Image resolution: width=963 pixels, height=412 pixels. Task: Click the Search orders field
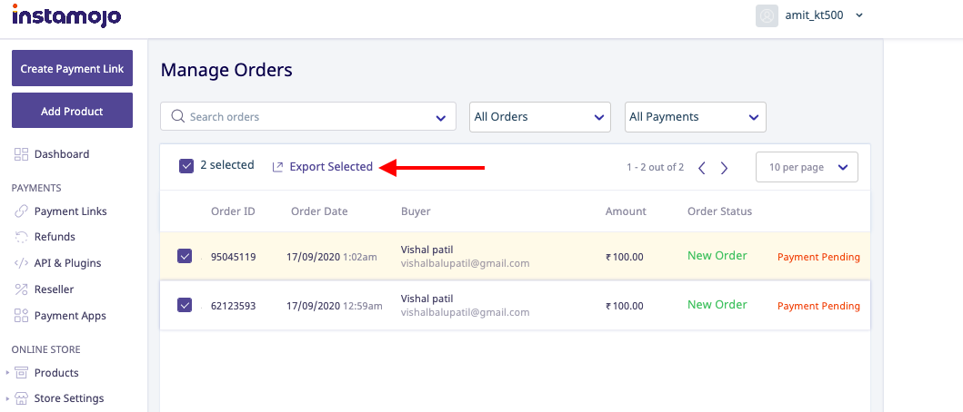tap(308, 116)
